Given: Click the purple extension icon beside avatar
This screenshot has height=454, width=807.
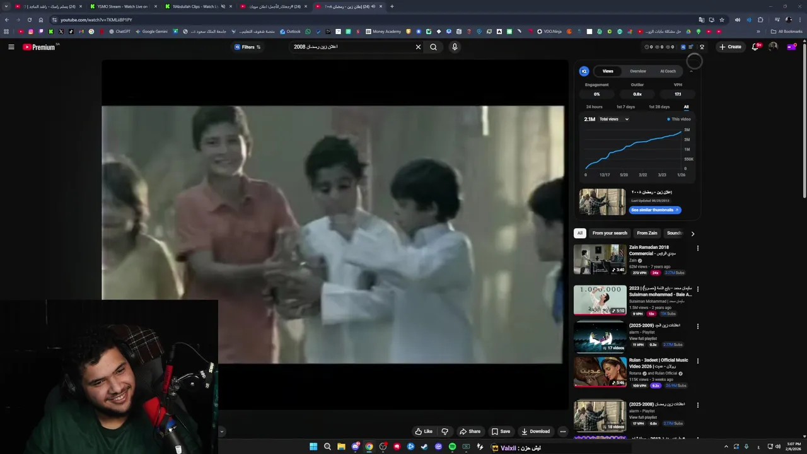Looking at the screenshot, I should (x=792, y=47).
